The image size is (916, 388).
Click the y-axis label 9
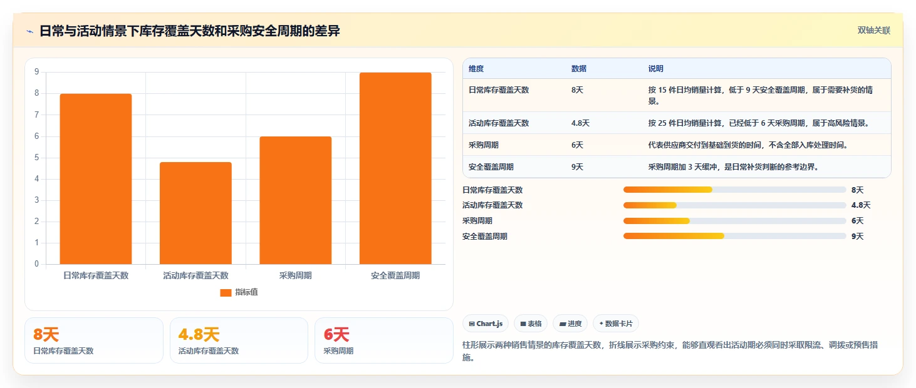point(36,72)
